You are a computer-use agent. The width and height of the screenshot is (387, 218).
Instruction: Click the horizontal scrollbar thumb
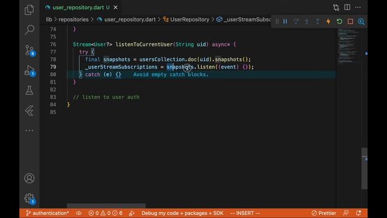click(x=106, y=206)
